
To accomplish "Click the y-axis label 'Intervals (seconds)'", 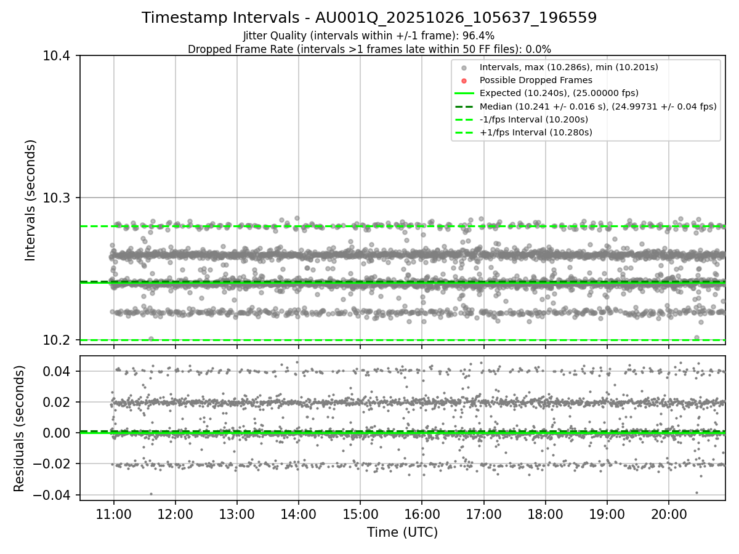I will (31, 200).
